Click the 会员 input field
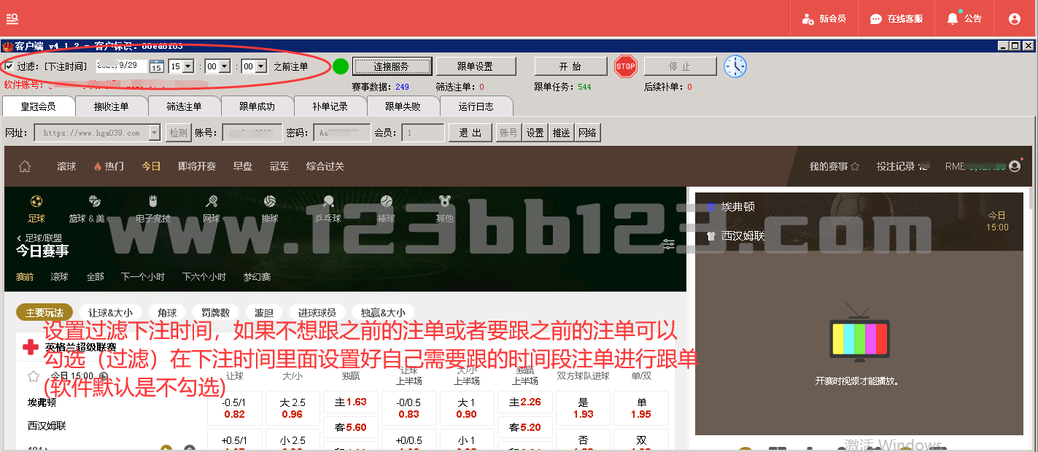The height and width of the screenshot is (452, 1038). [x=422, y=133]
